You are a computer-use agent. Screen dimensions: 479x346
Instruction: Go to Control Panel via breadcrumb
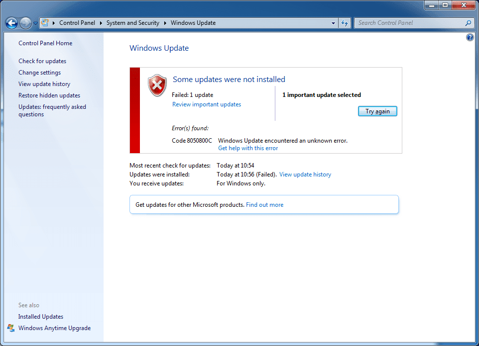click(x=77, y=22)
